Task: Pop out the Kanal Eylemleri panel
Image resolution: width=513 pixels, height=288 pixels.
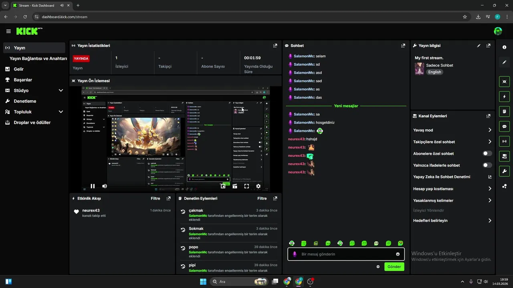Action: click(x=488, y=116)
